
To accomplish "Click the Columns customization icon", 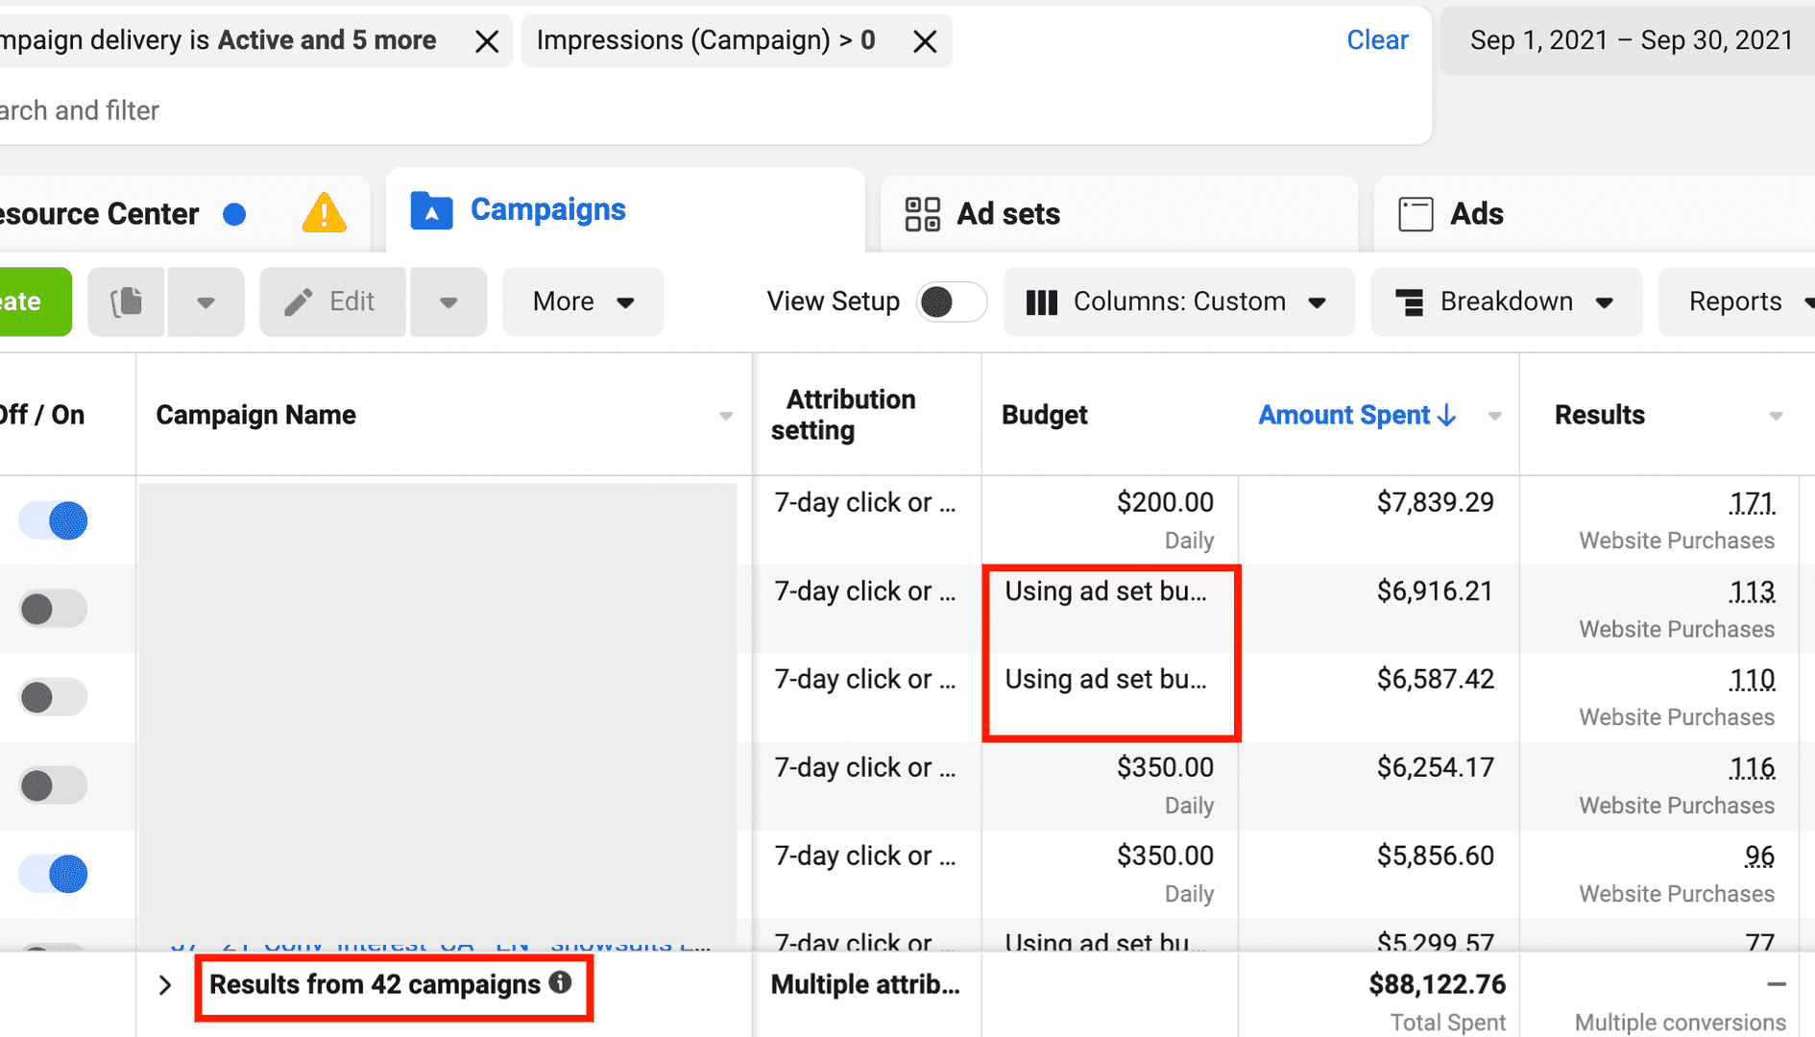I will point(1041,301).
